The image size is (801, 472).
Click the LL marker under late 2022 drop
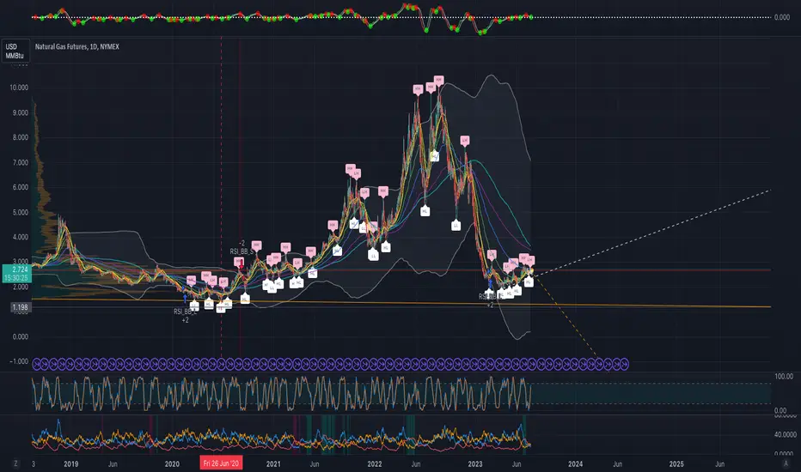456,225
